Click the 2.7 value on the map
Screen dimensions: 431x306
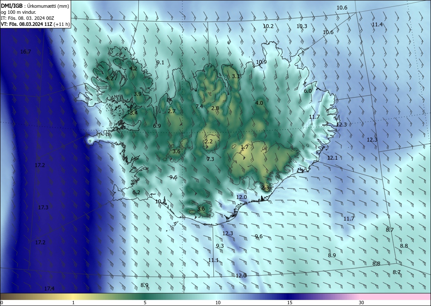click(x=172, y=111)
